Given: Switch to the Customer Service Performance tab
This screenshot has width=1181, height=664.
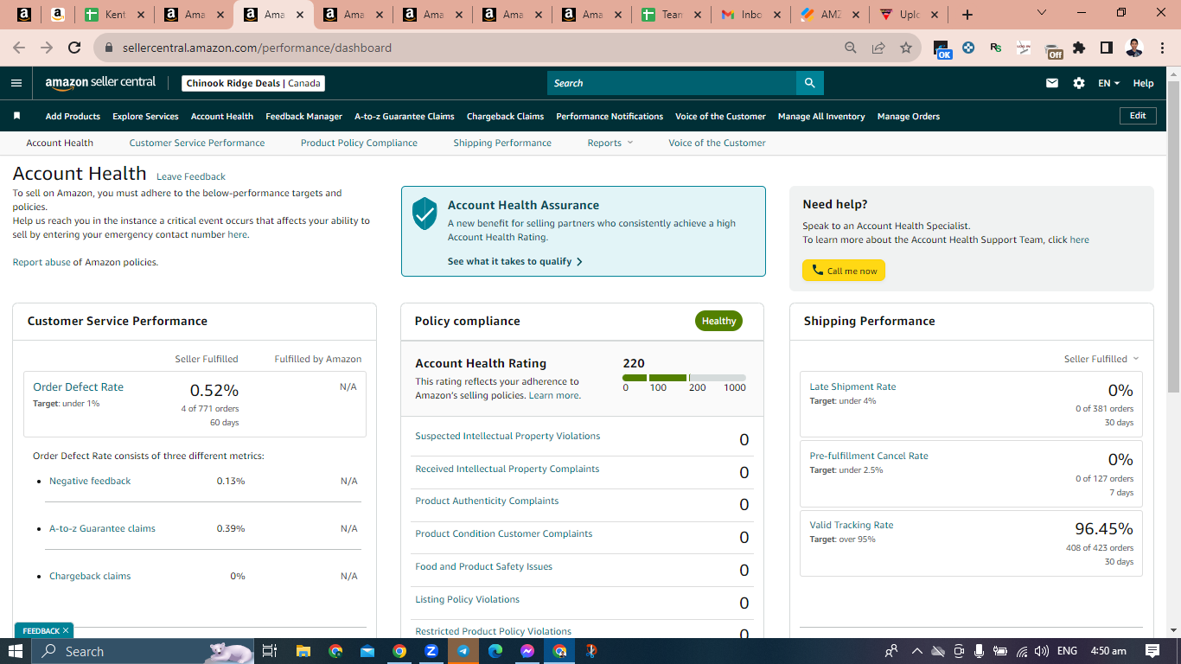Looking at the screenshot, I should point(197,143).
